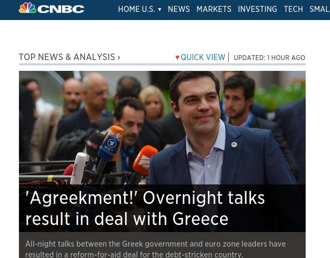Navigate to the INVESTING section
The width and height of the screenshot is (330, 258).
click(x=258, y=9)
